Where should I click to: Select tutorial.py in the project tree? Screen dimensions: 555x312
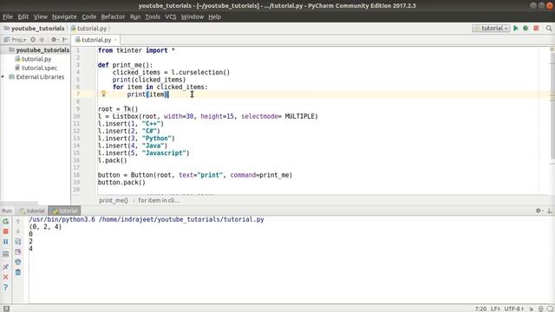tap(33, 59)
